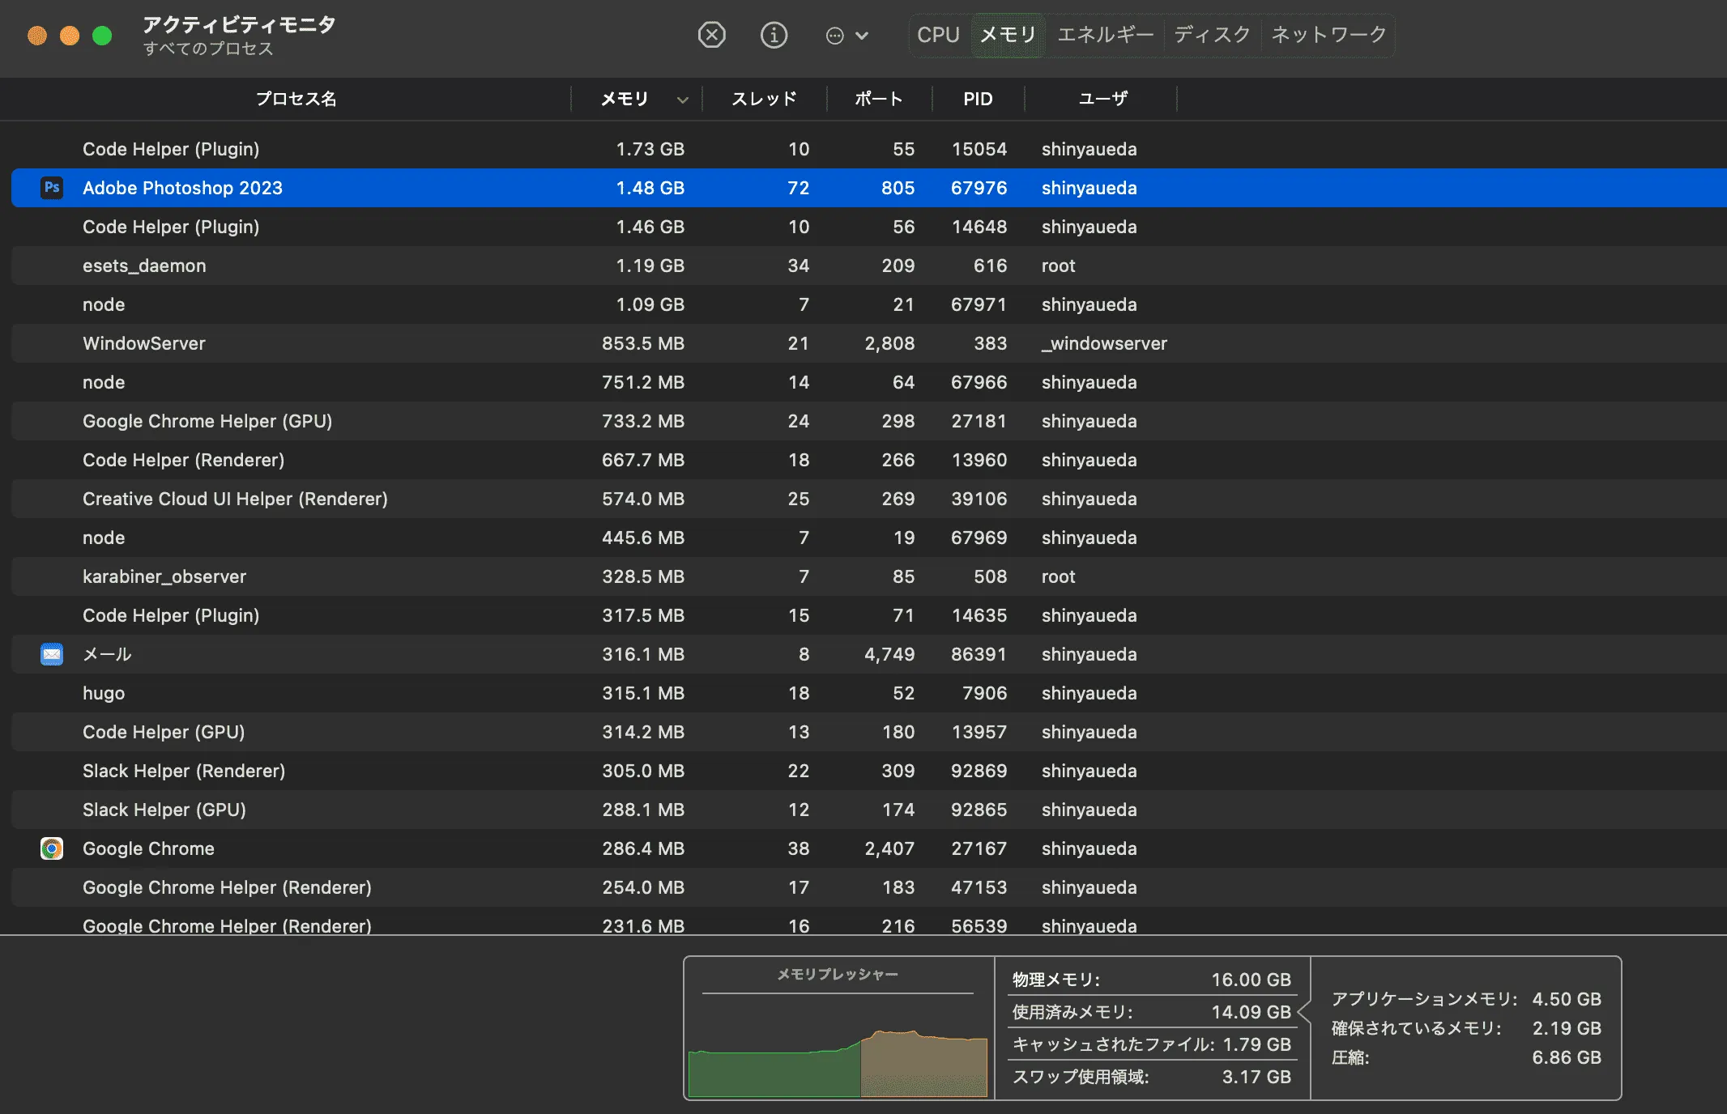This screenshot has height=1114, width=1727.
Task: Open the エネルギー tab
Action: click(x=1105, y=35)
